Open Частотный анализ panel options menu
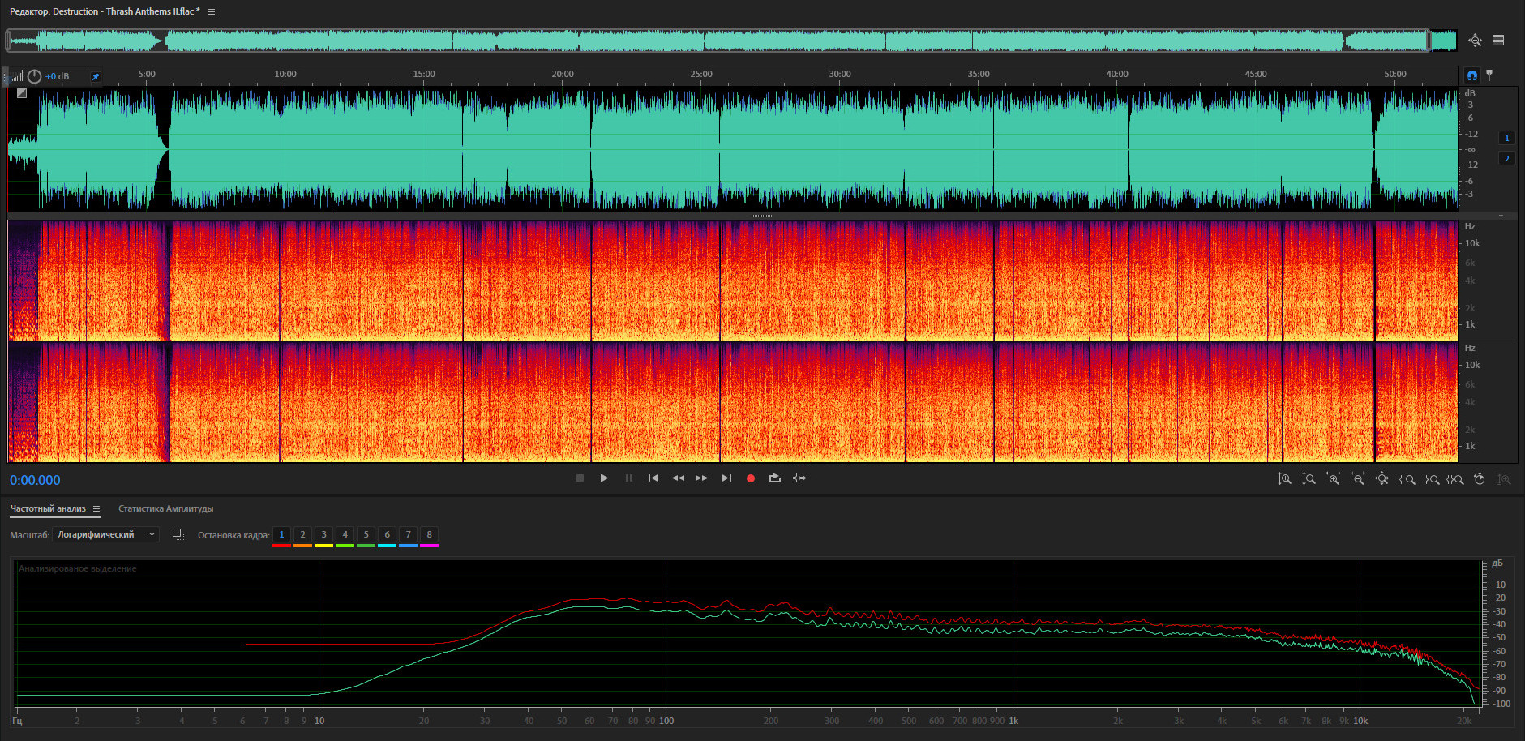The width and height of the screenshot is (1525, 741). coord(96,509)
